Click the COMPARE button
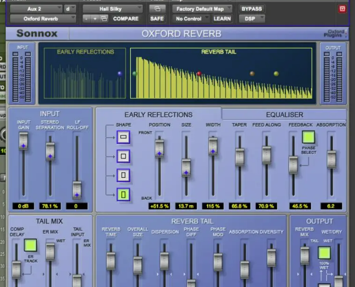 (x=126, y=19)
